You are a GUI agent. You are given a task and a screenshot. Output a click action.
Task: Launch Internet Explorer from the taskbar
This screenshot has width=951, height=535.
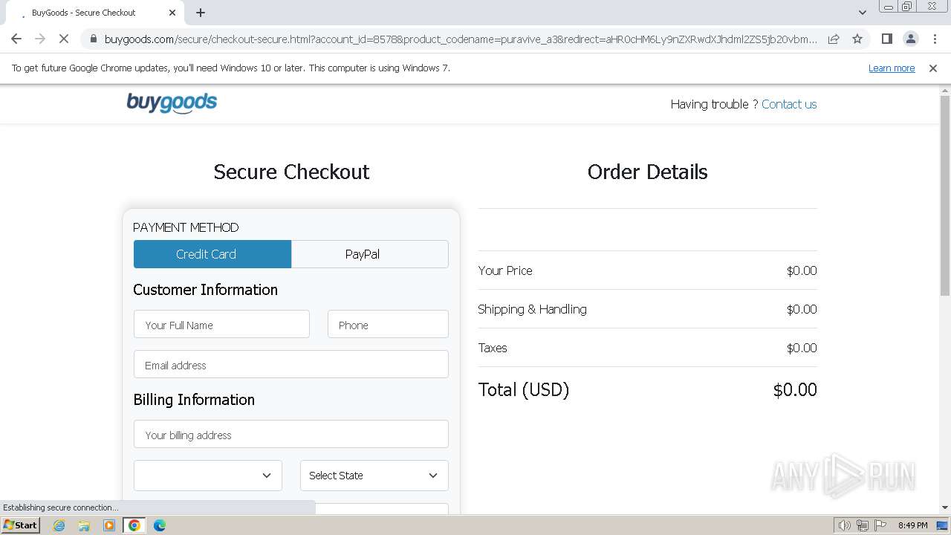(59, 525)
